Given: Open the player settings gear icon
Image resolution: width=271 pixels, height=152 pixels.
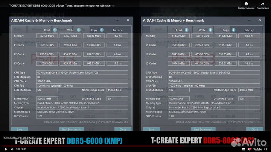Looking at the screenshot, I should pyautogui.click(x=250, y=149).
